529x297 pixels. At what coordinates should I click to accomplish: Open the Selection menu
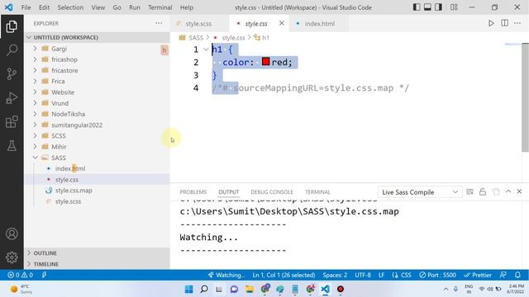(70, 7)
